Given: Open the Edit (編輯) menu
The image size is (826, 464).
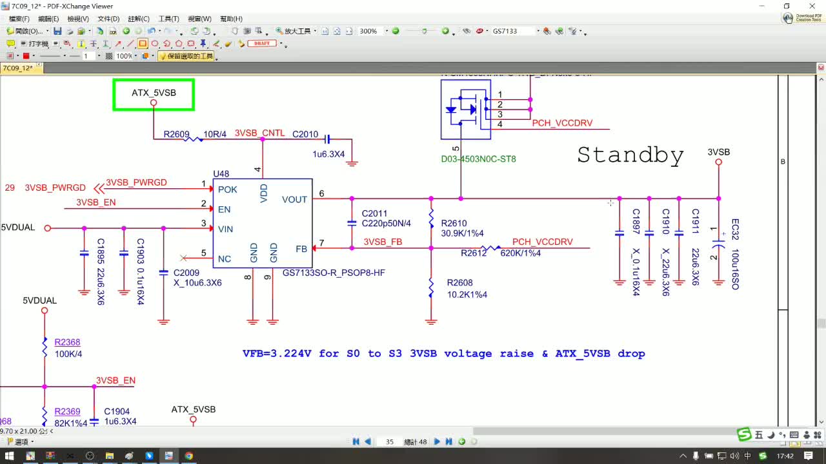Looking at the screenshot, I should pyautogui.click(x=48, y=19).
